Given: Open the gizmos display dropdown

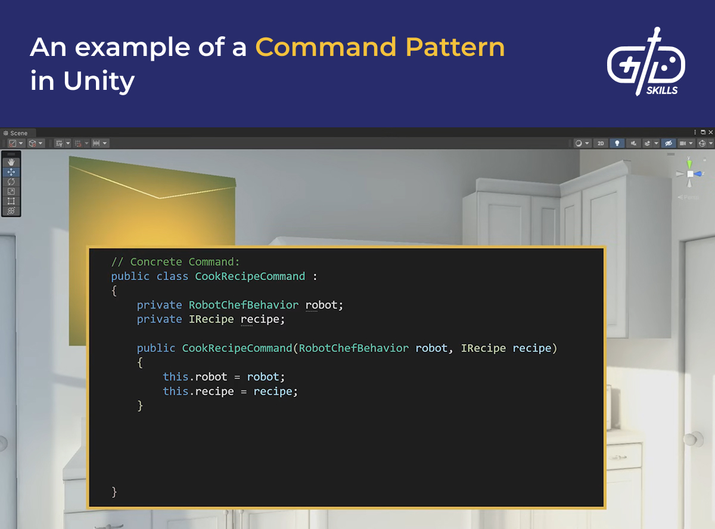Looking at the screenshot, I should [x=711, y=143].
